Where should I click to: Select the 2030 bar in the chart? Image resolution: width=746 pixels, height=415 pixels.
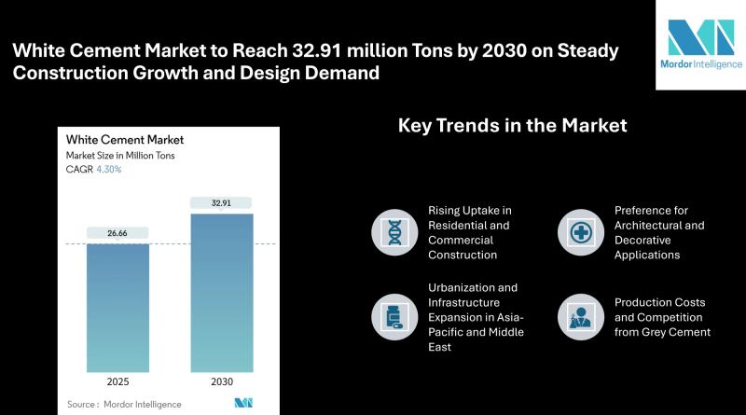[x=221, y=293]
